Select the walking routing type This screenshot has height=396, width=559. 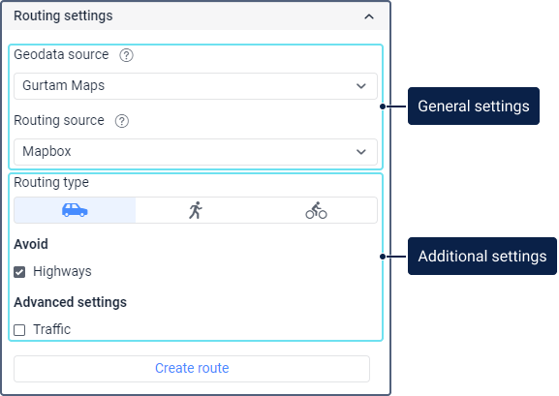[x=196, y=210]
